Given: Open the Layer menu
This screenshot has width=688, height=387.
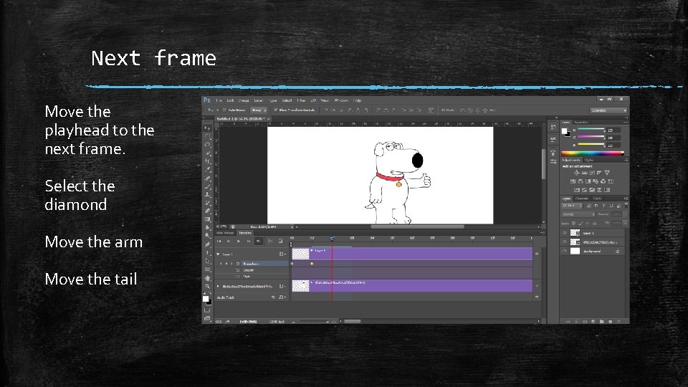Looking at the screenshot, I should click(259, 100).
